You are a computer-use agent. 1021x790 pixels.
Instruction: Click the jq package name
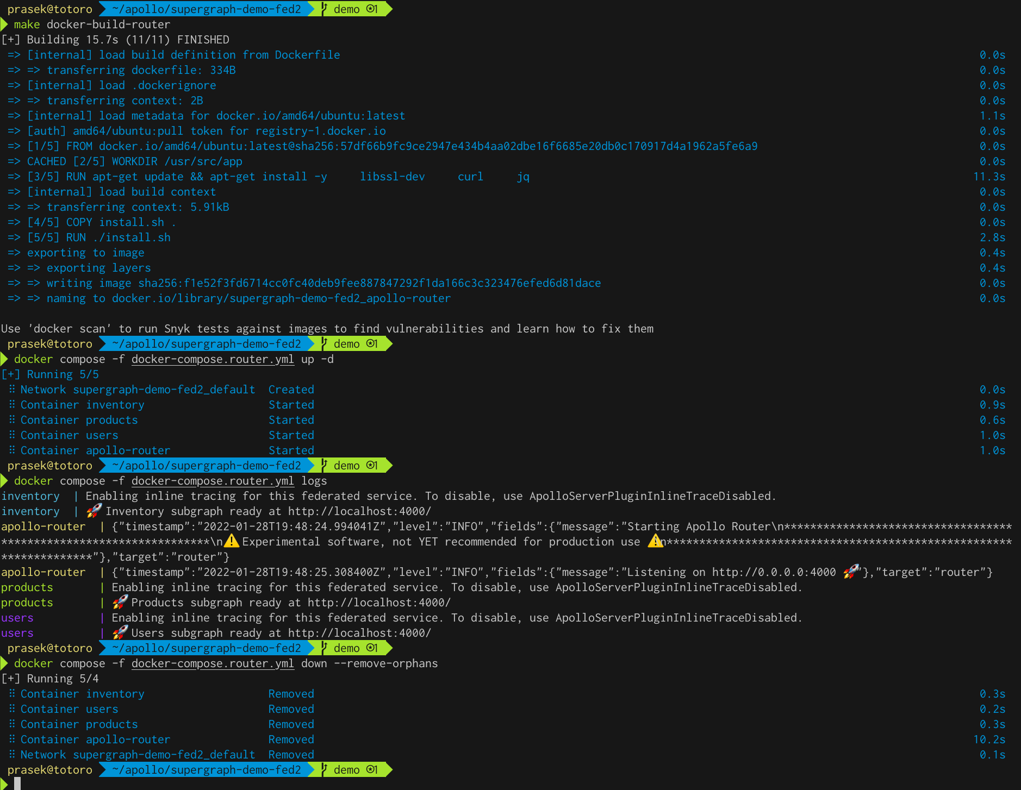(x=523, y=177)
